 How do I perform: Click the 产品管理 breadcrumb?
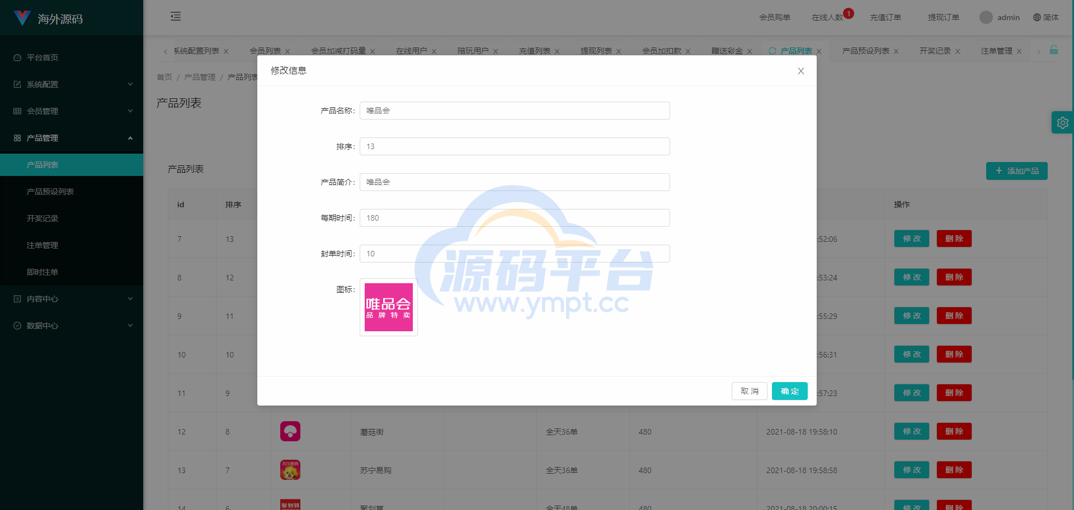(200, 77)
